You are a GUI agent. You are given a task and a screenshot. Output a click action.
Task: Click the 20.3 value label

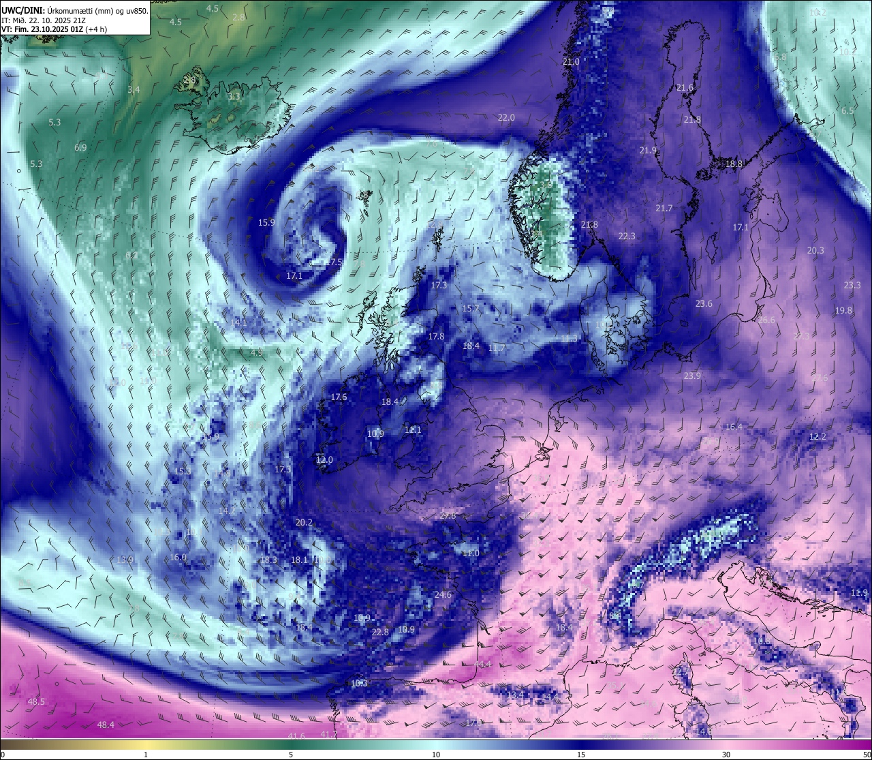point(815,250)
